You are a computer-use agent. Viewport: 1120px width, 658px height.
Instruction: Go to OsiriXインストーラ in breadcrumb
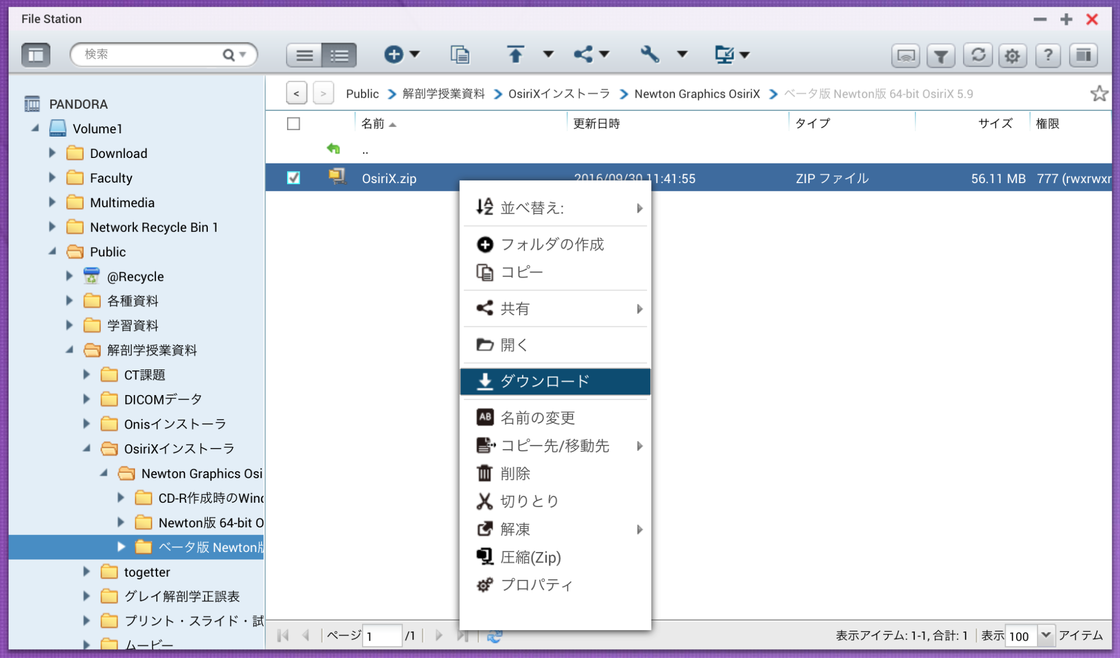tap(559, 93)
